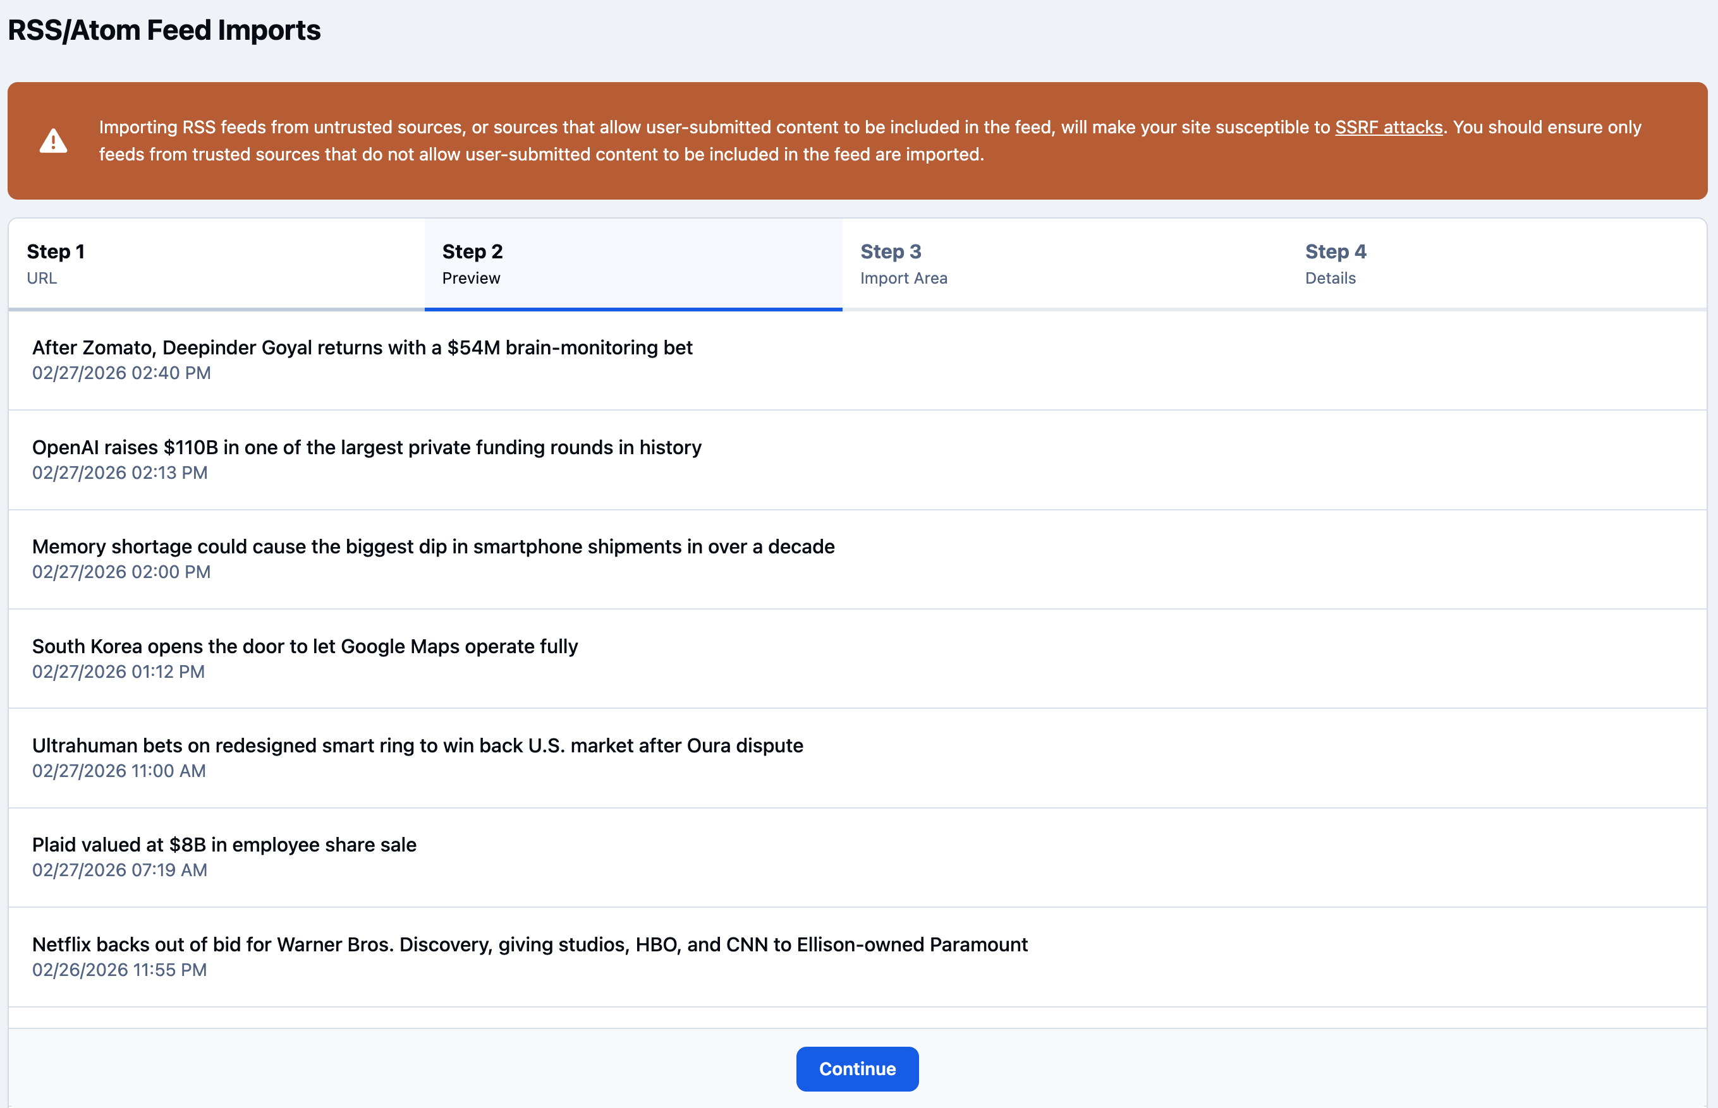Click the SSRF warning banner message text
This screenshot has height=1108, width=1718.
(x=870, y=141)
